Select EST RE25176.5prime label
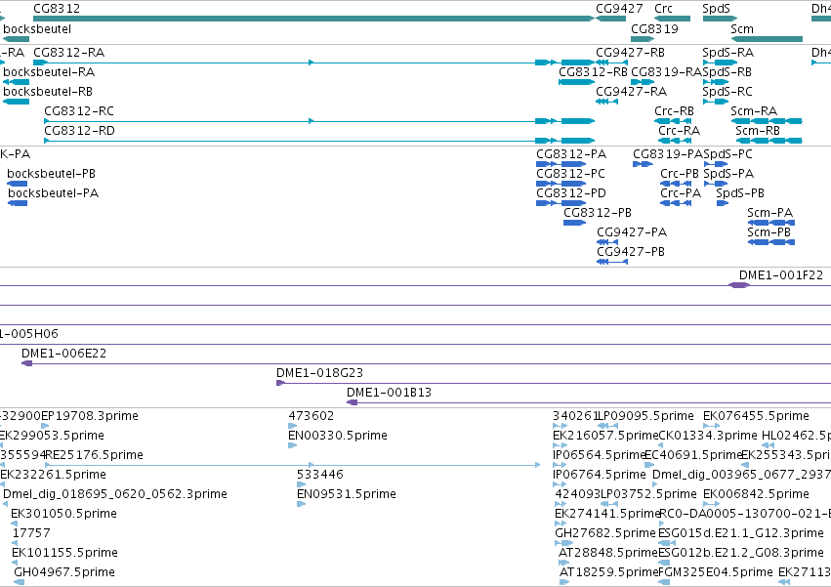The width and height of the screenshot is (831, 587). tap(95, 455)
